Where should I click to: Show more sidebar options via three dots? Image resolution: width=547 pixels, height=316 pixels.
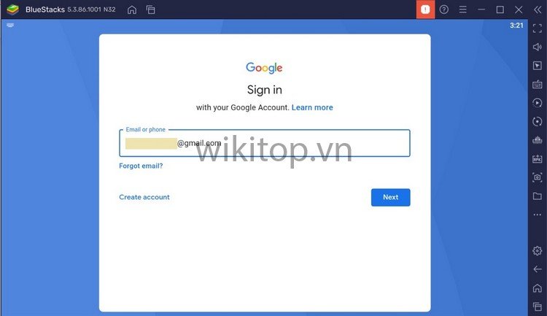point(538,215)
